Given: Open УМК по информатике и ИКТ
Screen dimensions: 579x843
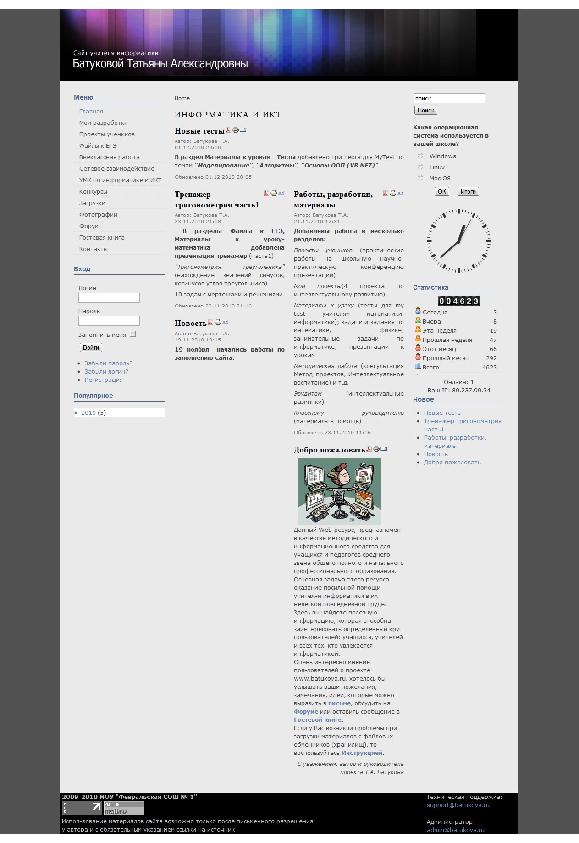Looking at the screenshot, I should pos(120,180).
